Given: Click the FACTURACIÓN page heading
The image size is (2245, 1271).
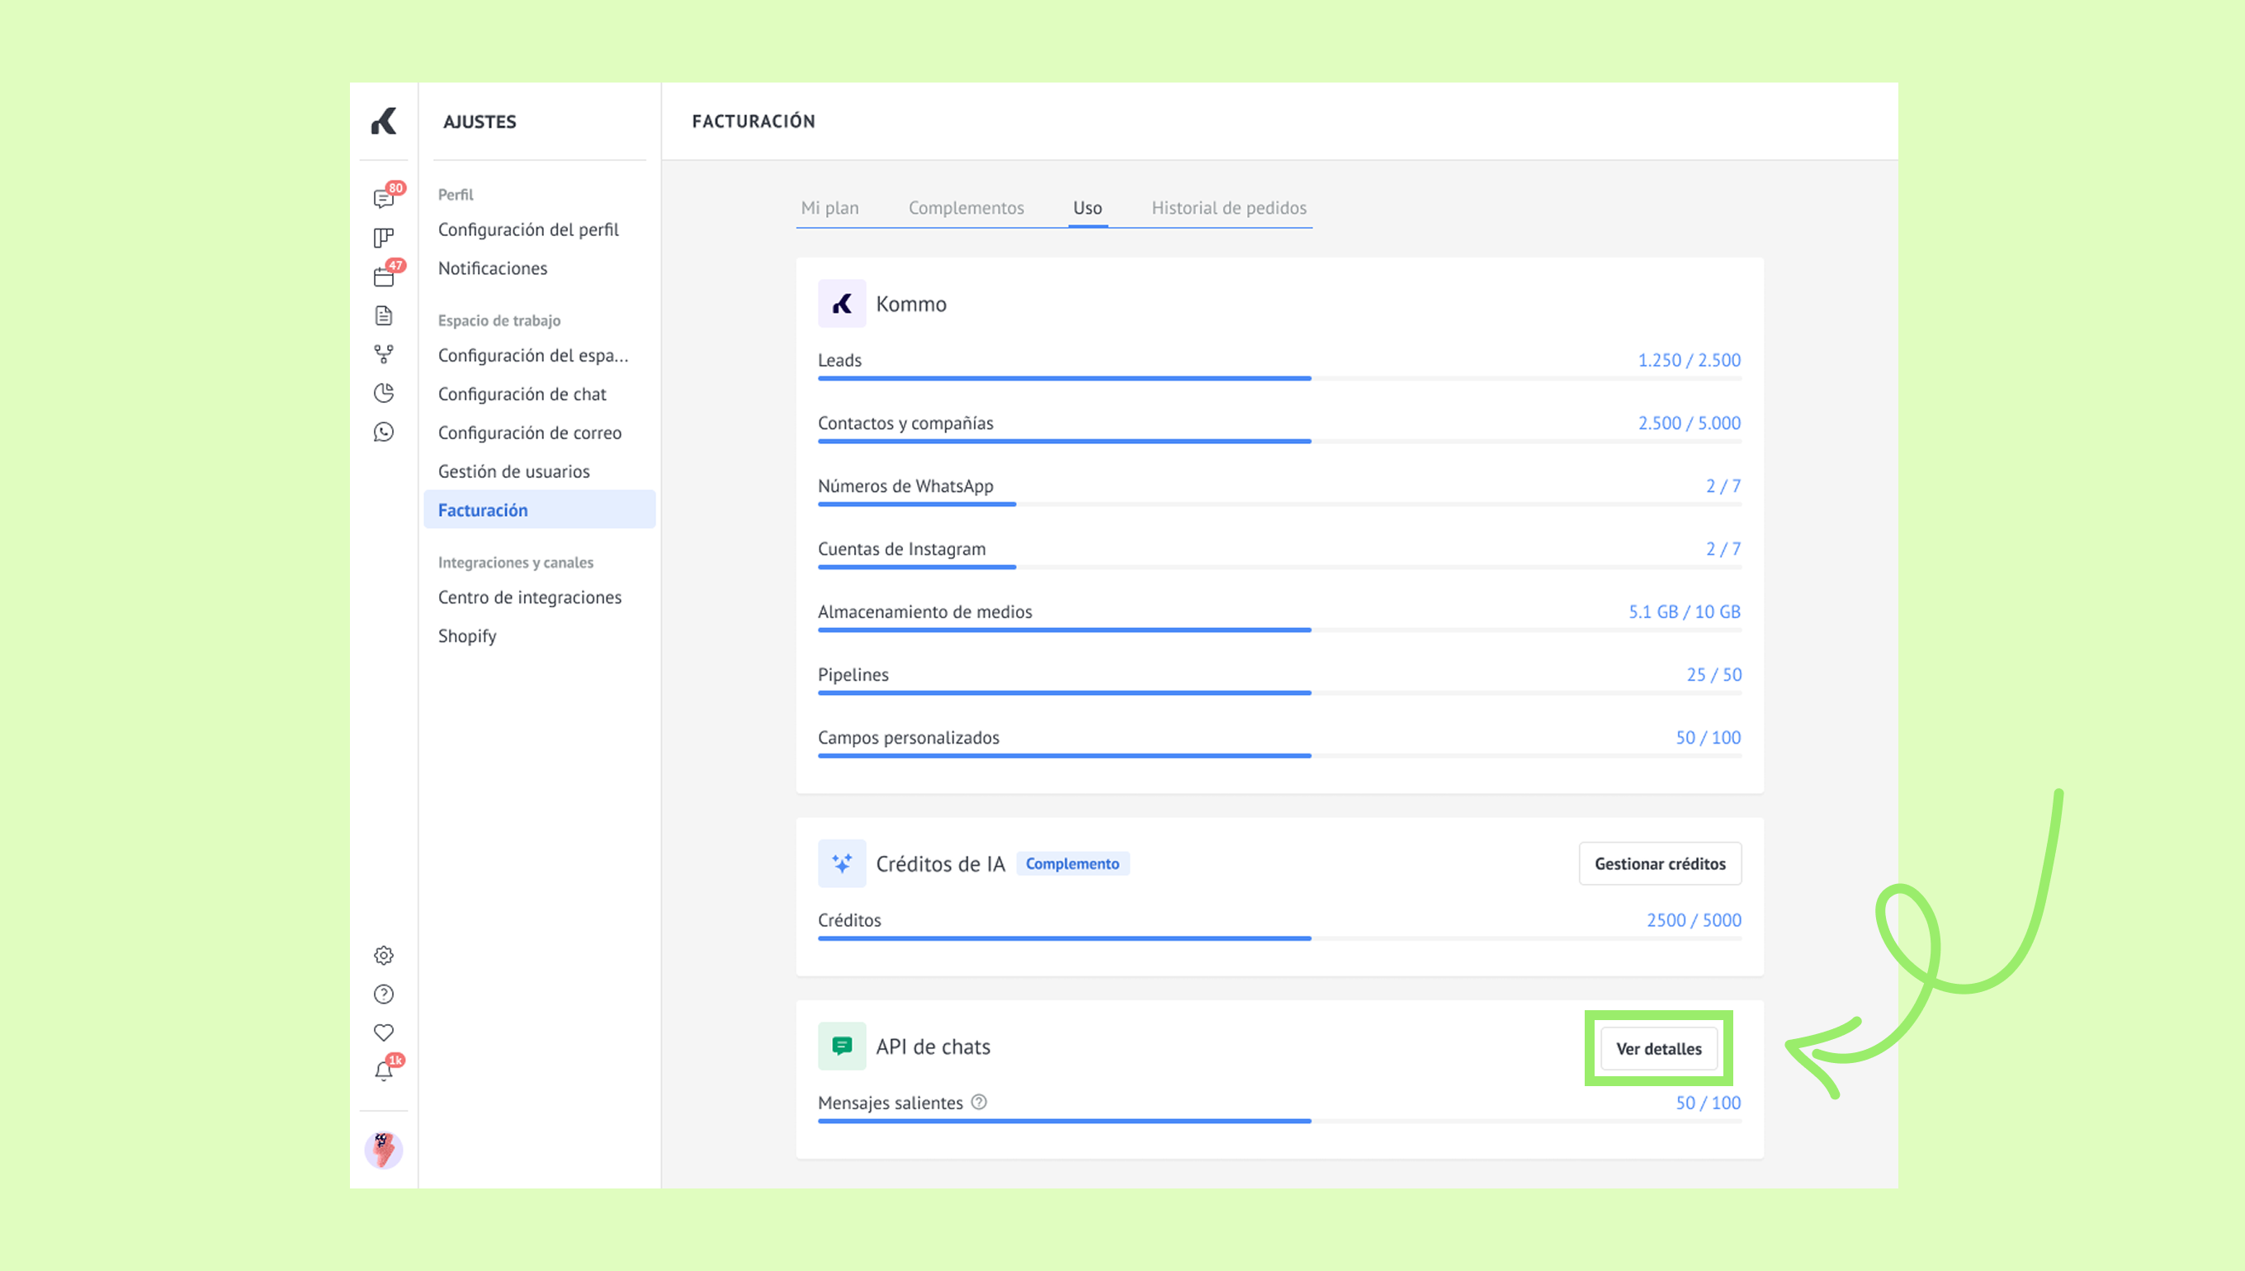Looking at the screenshot, I should (754, 121).
